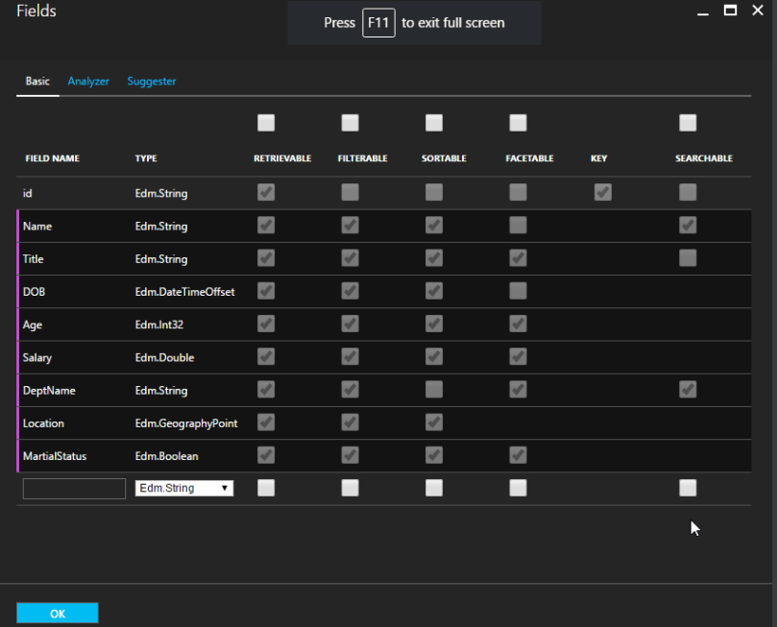This screenshot has height=627, width=777.
Task: Disable Filterable for the Location field
Action: point(350,422)
